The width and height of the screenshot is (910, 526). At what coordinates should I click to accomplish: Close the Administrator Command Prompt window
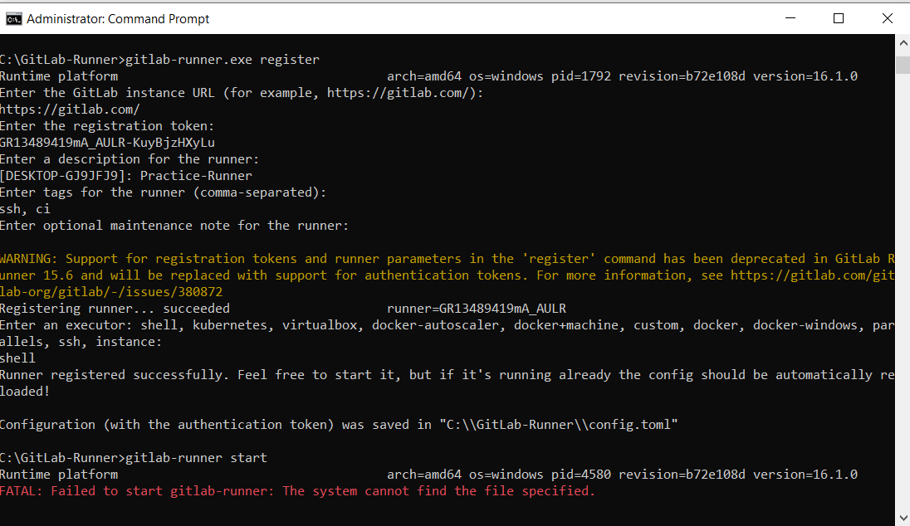(887, 18)
